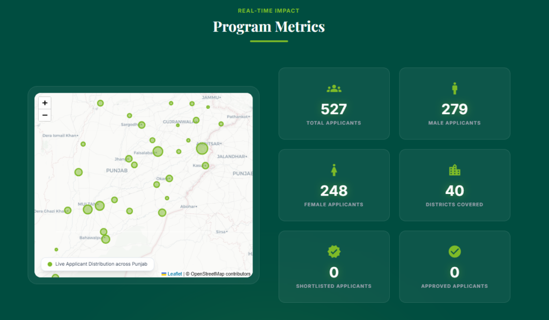Click the green legend dot icon
The height and width of the screenshot is (320, 549).
point(50,264)
